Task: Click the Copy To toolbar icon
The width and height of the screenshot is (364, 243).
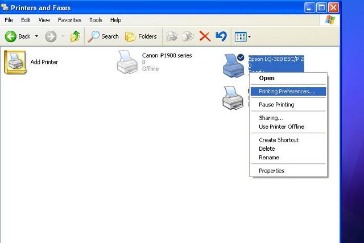Action: (x=188, y=36)
